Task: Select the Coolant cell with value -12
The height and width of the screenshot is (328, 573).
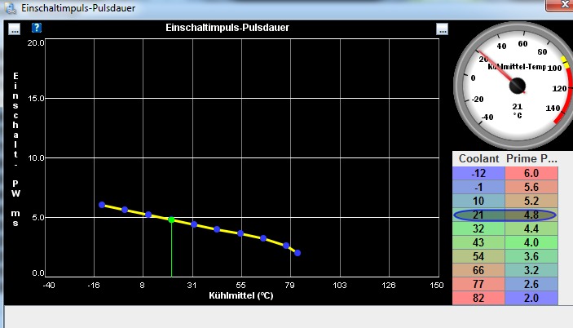Action: (478, 173)
